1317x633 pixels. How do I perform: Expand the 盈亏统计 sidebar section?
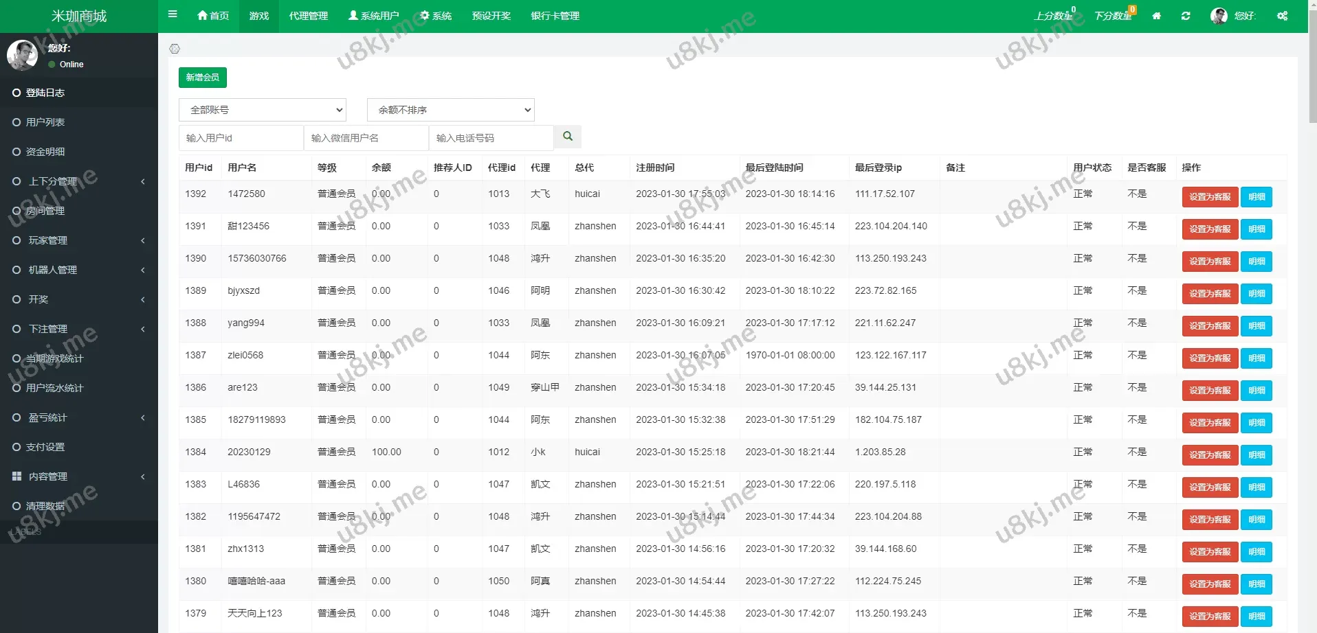(78, 417)
